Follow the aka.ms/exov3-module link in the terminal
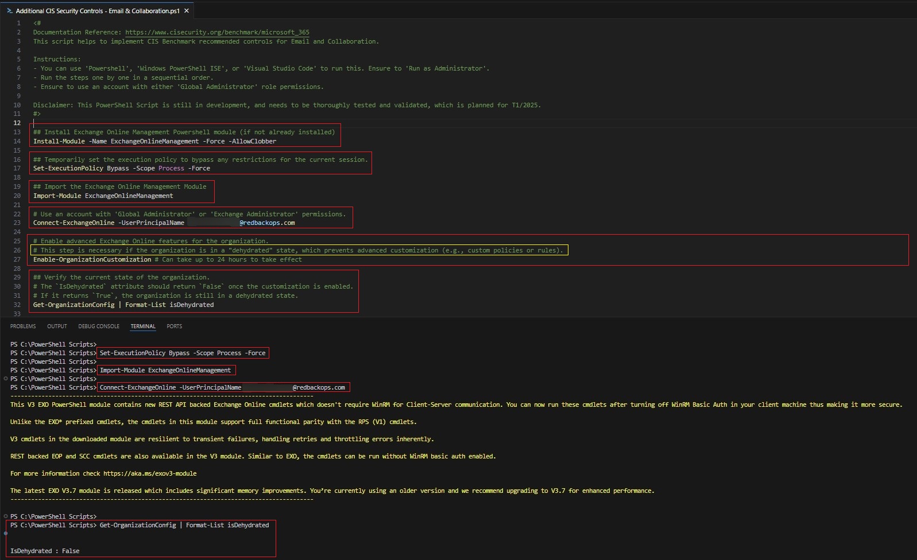917x560 pixels. [150, 473]
